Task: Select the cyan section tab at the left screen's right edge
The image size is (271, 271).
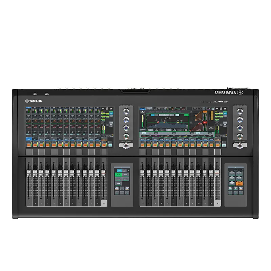Action: coord(111,113)
